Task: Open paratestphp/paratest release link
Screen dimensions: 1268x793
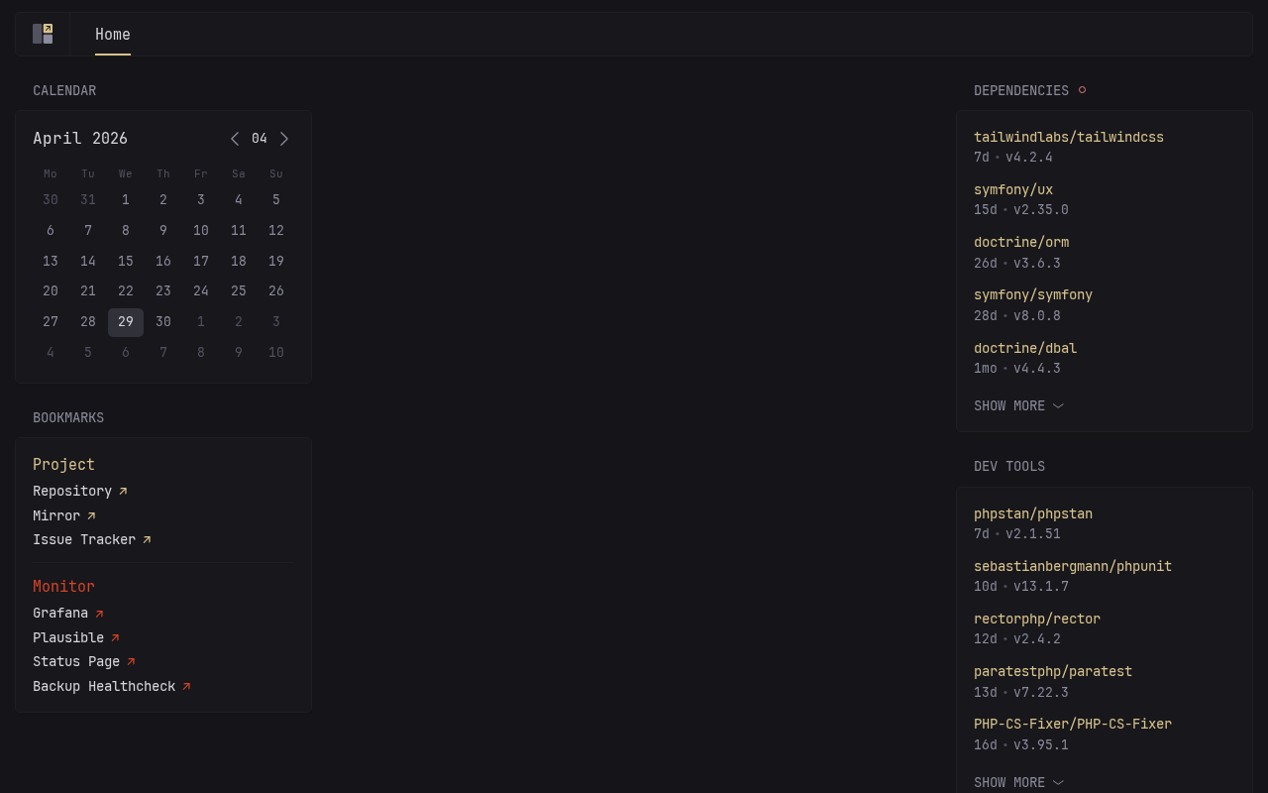Action: pyautogui.click(x=1053, y=671)
